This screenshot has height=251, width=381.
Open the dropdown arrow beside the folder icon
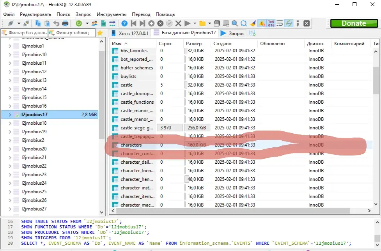pyautogui.click(x=209, y=23)
